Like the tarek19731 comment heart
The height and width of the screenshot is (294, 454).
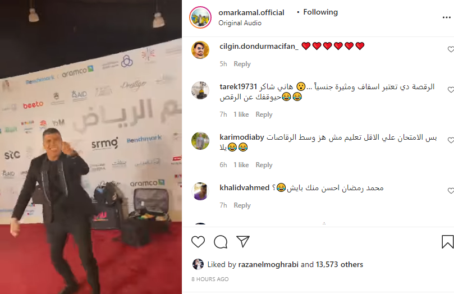[x=451, y=90]
